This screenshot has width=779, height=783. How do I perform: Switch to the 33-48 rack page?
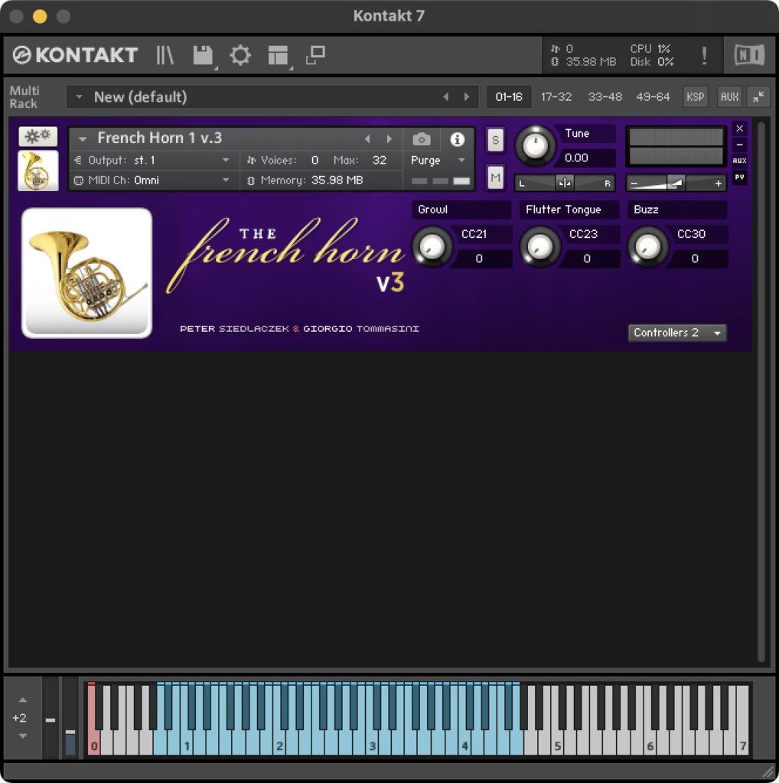tap(605, 97)
